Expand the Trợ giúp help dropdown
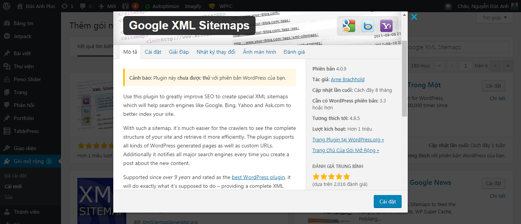521x224 pixels. click(x=495, y=18)
